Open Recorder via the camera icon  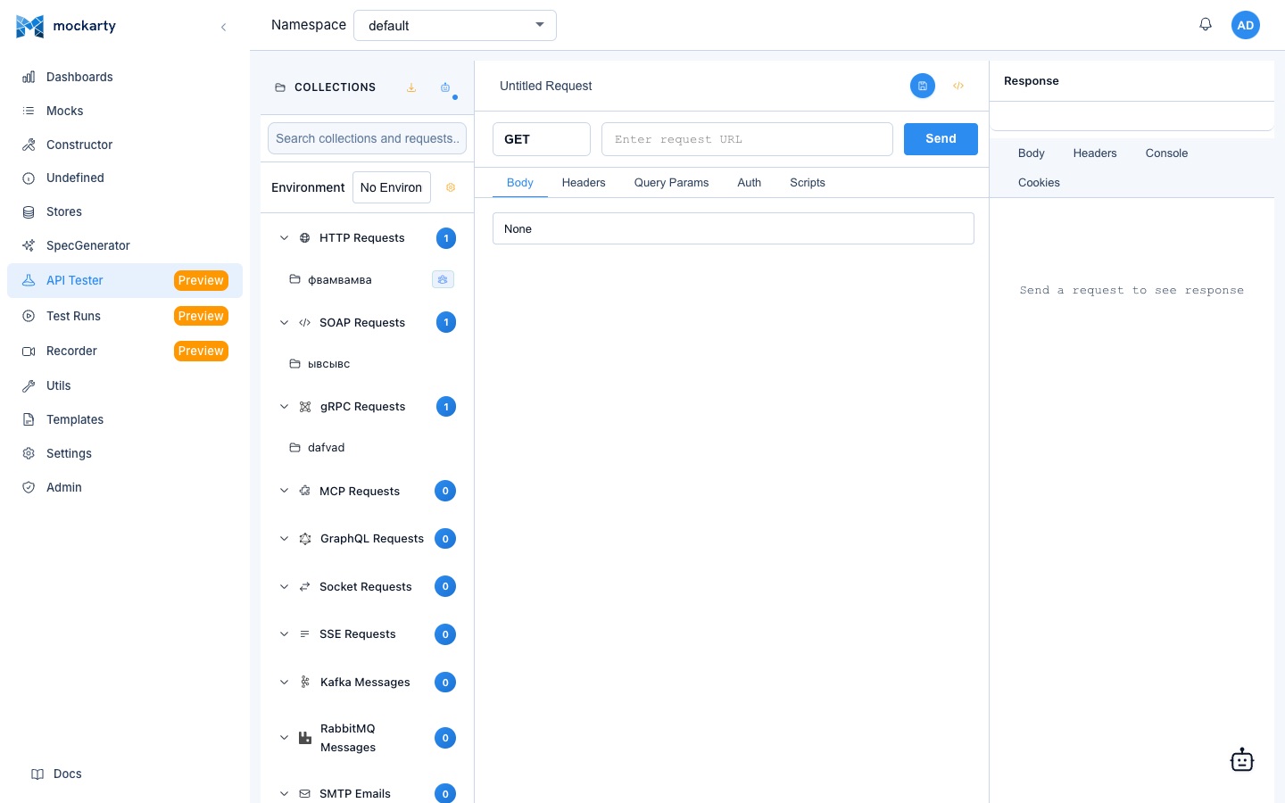click(x=29, y=351)
